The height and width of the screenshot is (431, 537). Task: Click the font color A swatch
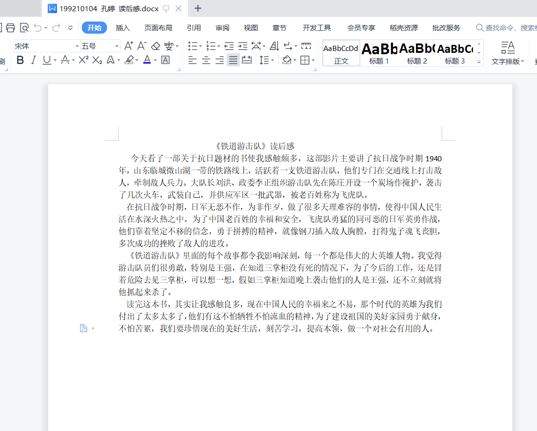[x=147, y=60]
